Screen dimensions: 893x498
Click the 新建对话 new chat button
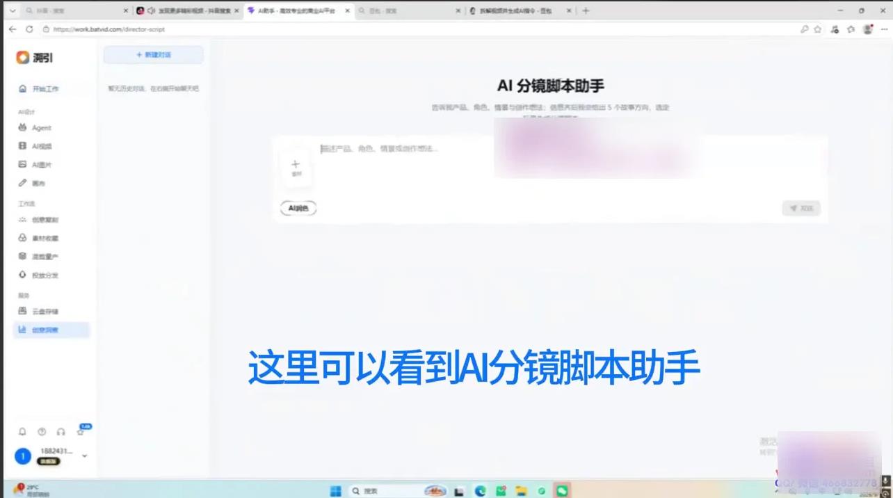pyautogui.click(x=154, y=55)
